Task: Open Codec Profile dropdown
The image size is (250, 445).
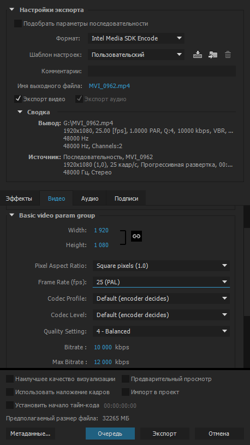Action: click(x=161, y=298)
